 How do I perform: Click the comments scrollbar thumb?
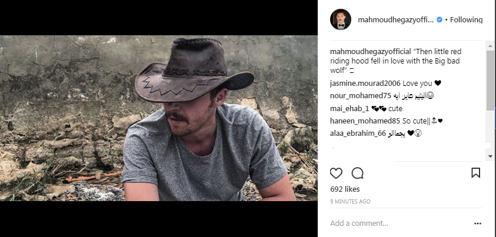pos(490,80)
